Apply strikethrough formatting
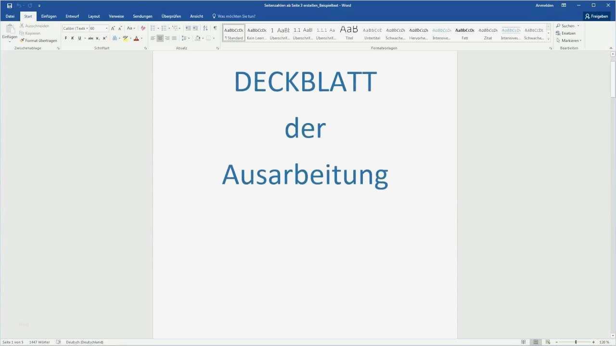The height and width of the screenshot is (346, 616). (90, 37)
